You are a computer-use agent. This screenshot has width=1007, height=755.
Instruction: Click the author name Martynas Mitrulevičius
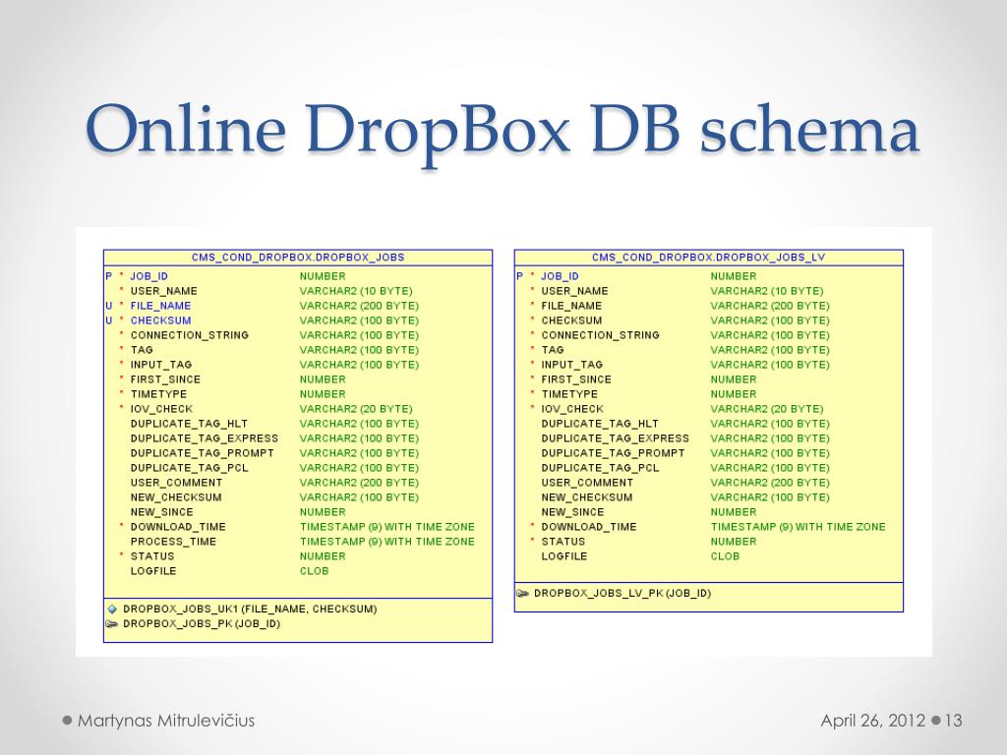(x=166, y=721)
